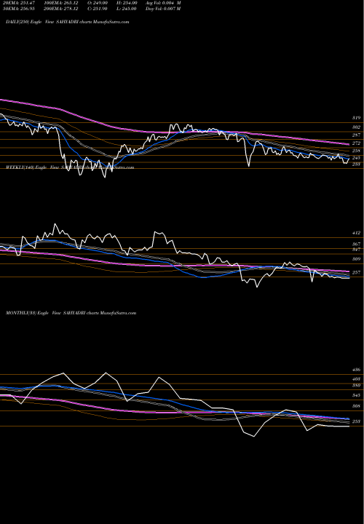Click the 319 price label on daily chart
Viewport: 364px width, 524px height.
point(356,118)
